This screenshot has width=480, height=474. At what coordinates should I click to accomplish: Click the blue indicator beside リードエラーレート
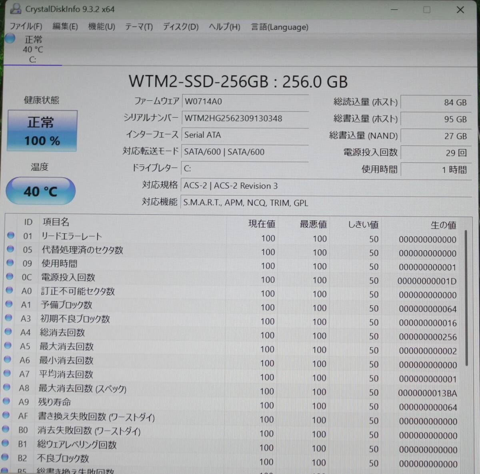10,235
